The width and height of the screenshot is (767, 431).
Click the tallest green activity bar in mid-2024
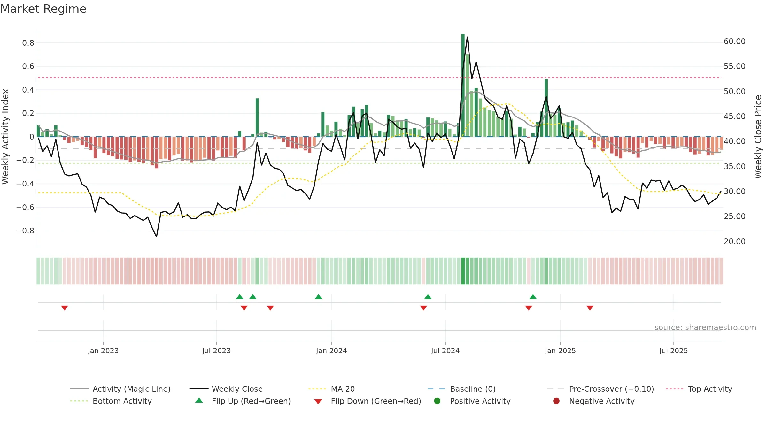[x=463, y=85]
